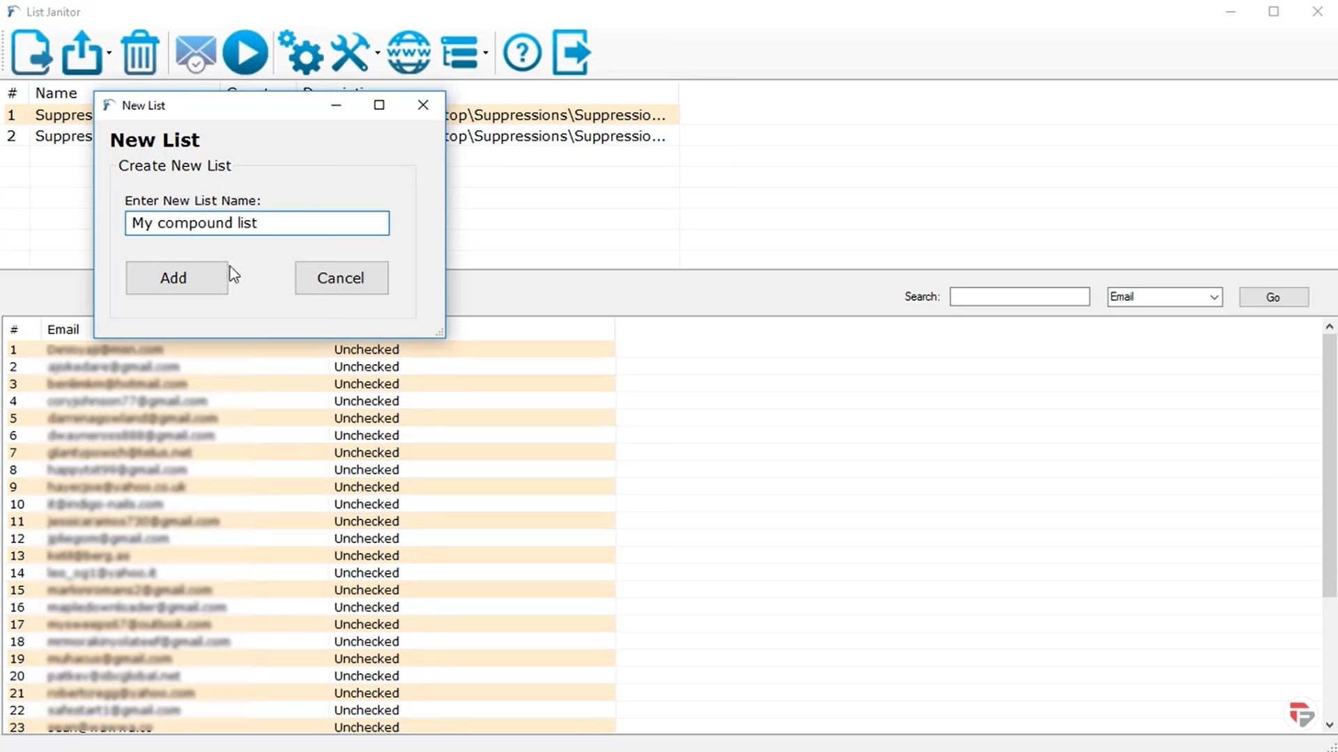Open the email verification icon

click(x=195, y=52)
